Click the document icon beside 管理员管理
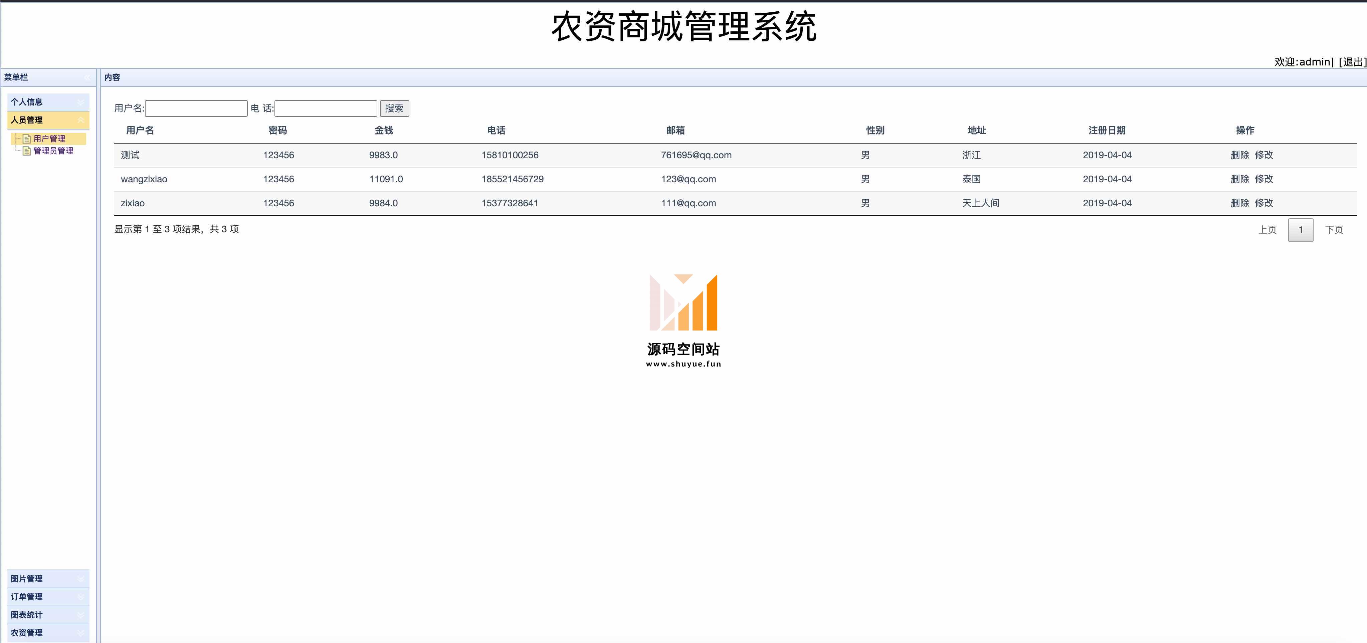1367x643 pixels. 26,151
